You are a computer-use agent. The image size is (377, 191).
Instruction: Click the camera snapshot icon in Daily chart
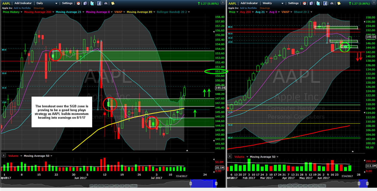tap(106, 3)
